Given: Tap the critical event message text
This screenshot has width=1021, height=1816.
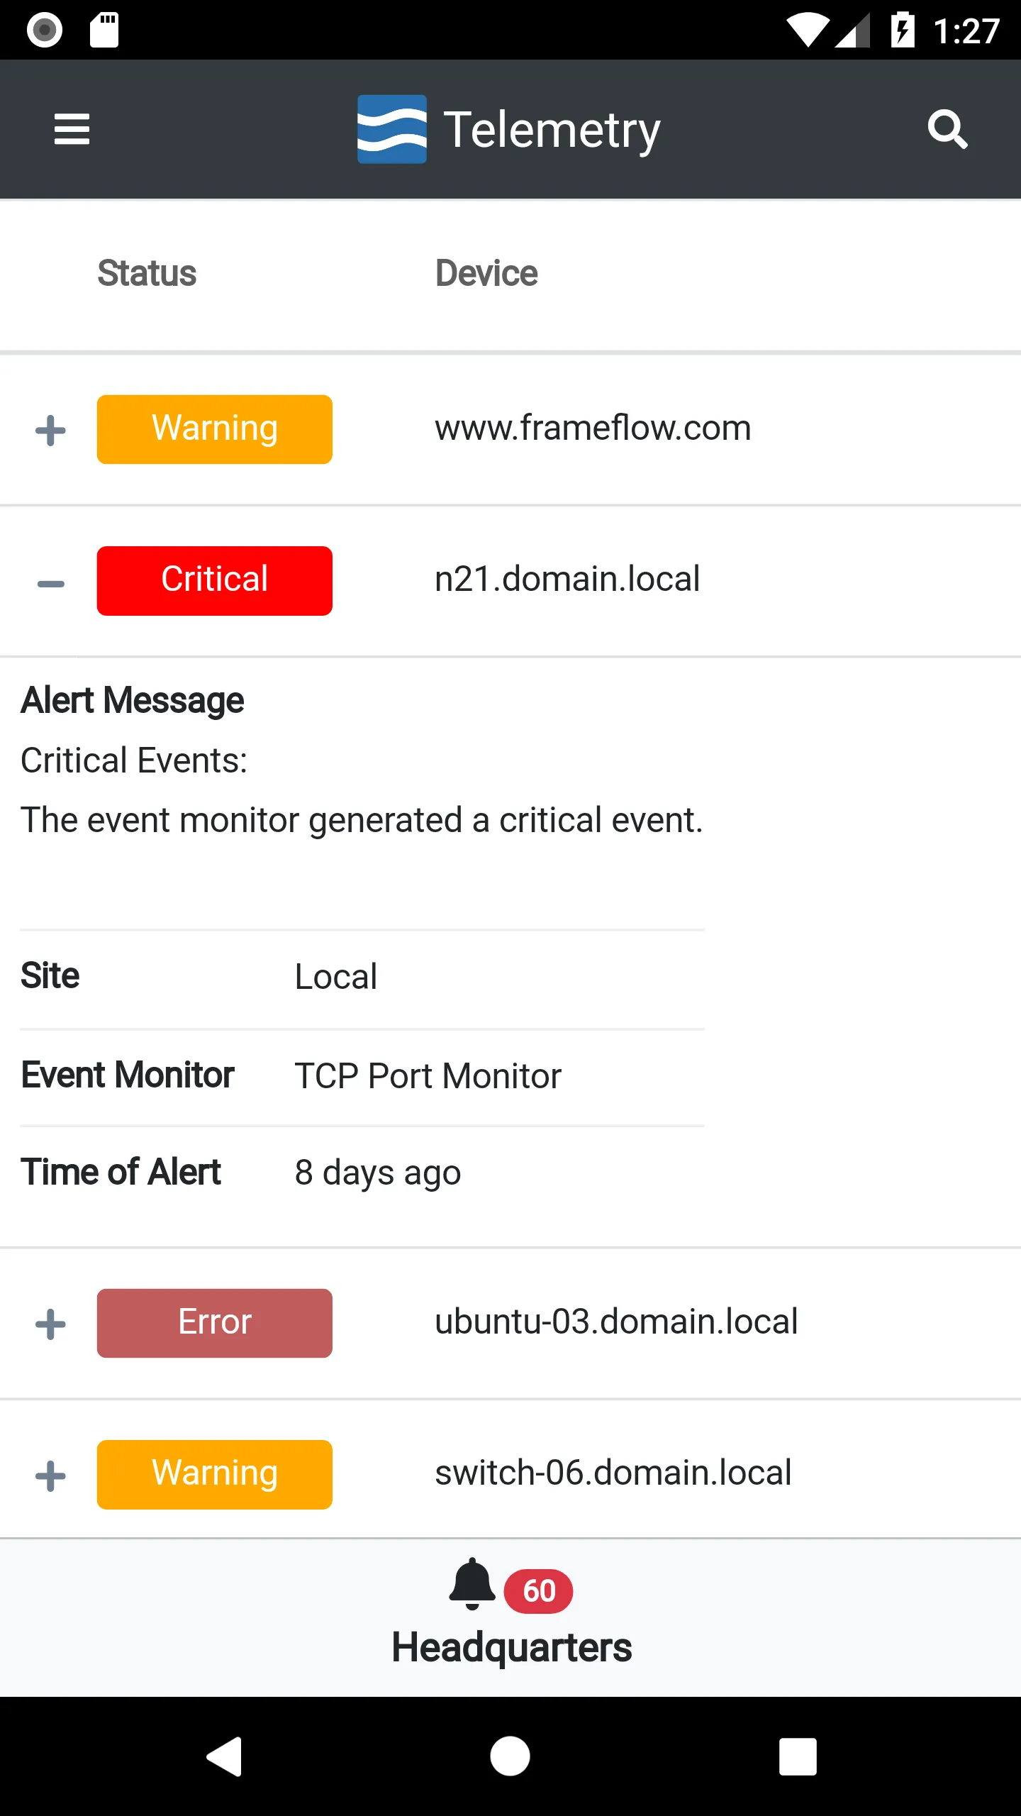Looking at the screenshot, I should click(362, 820).
